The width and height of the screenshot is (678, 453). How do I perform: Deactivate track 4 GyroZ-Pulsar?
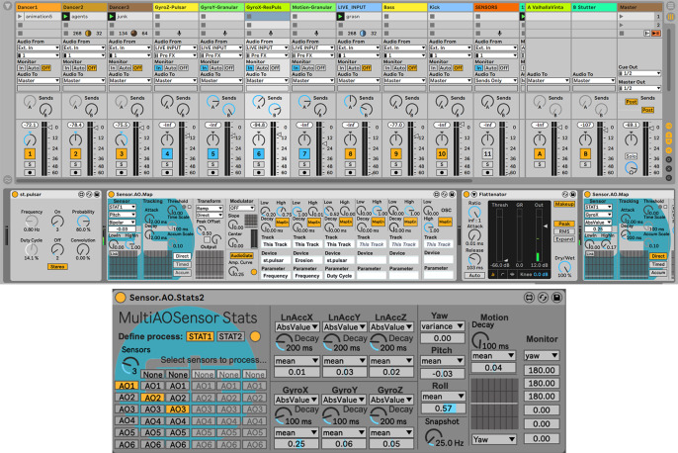coord(167,153)
